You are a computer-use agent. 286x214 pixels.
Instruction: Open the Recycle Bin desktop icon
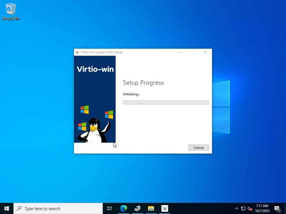pos(11,11)
